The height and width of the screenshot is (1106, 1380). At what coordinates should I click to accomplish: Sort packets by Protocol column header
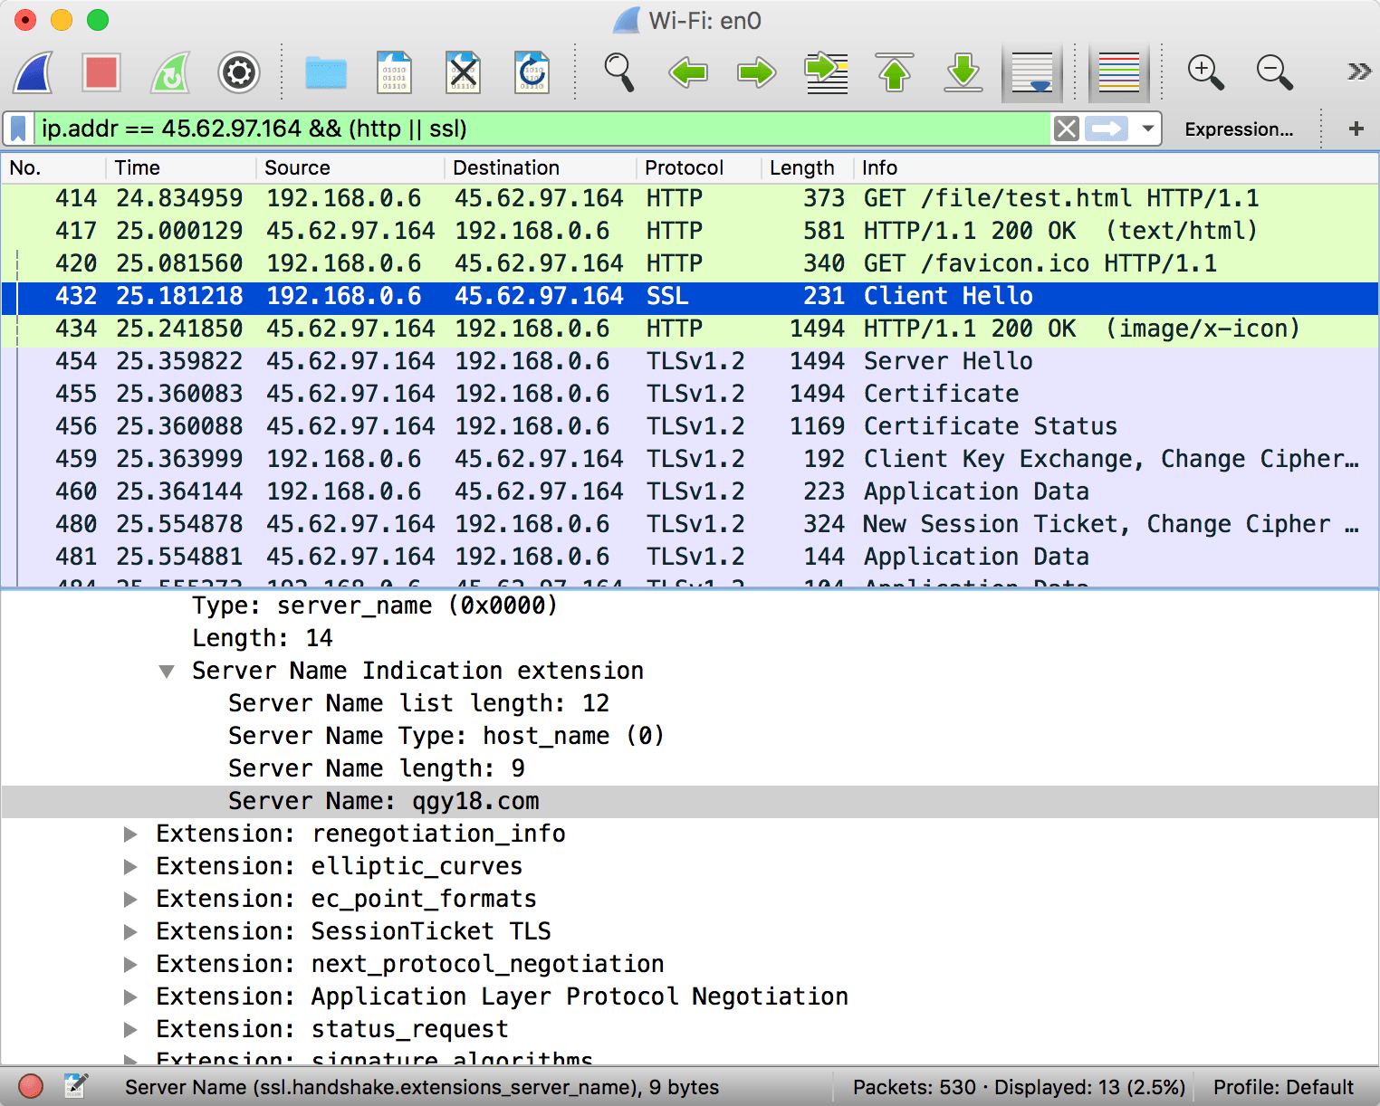click(x=684, y=168)
